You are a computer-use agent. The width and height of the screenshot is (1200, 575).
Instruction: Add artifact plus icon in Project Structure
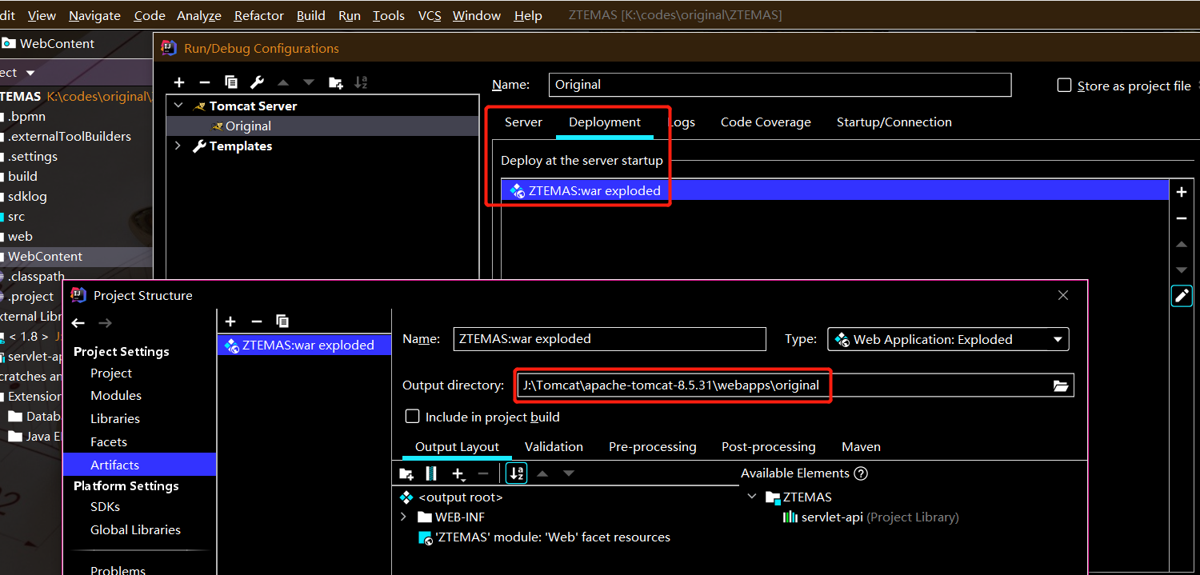[230, 321]
